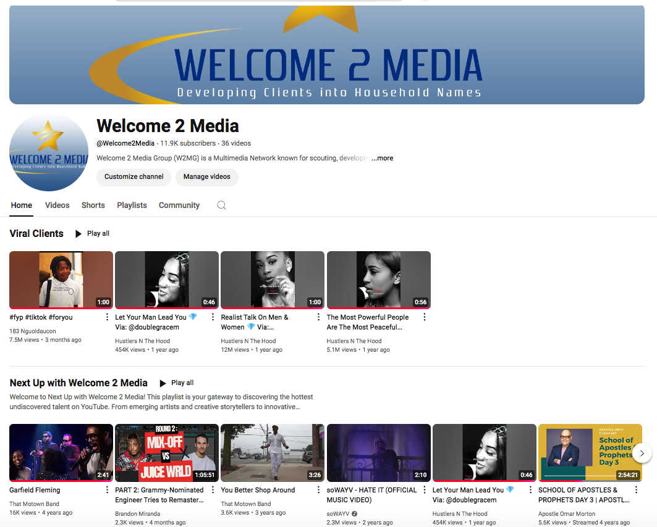Open options menu on Garfield Fleming video
This screenshot has height=527, width=657.
pyautogui.click(x=106, y=489)
